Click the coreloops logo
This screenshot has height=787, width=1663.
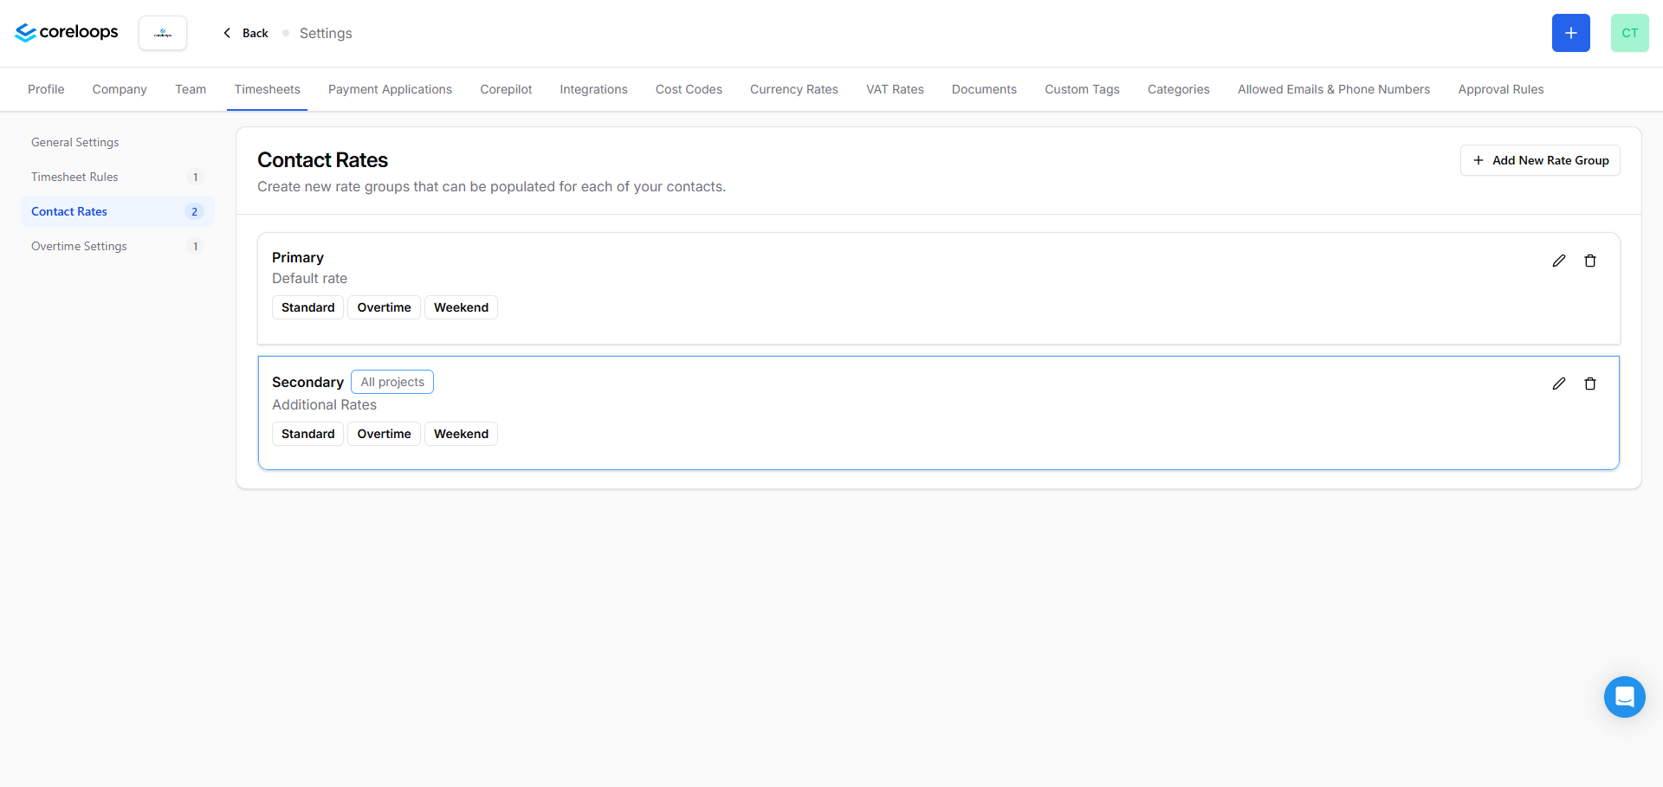click(67, 33)
